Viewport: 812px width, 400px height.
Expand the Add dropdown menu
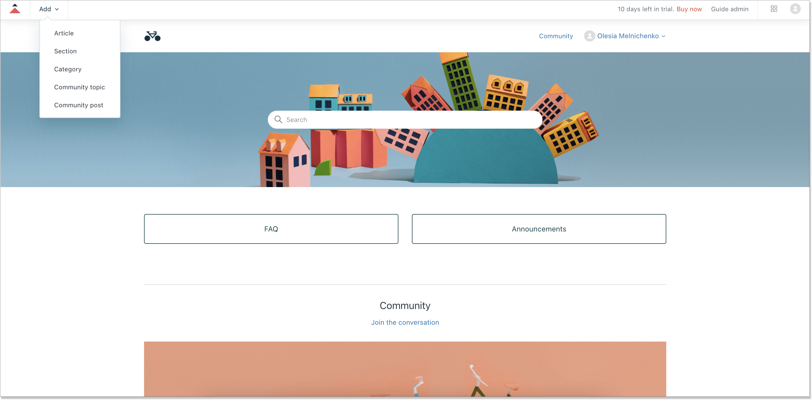48,9
